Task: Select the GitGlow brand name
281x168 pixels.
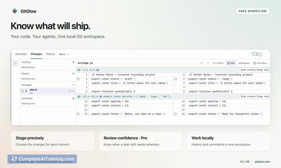Action: [28, 11]
